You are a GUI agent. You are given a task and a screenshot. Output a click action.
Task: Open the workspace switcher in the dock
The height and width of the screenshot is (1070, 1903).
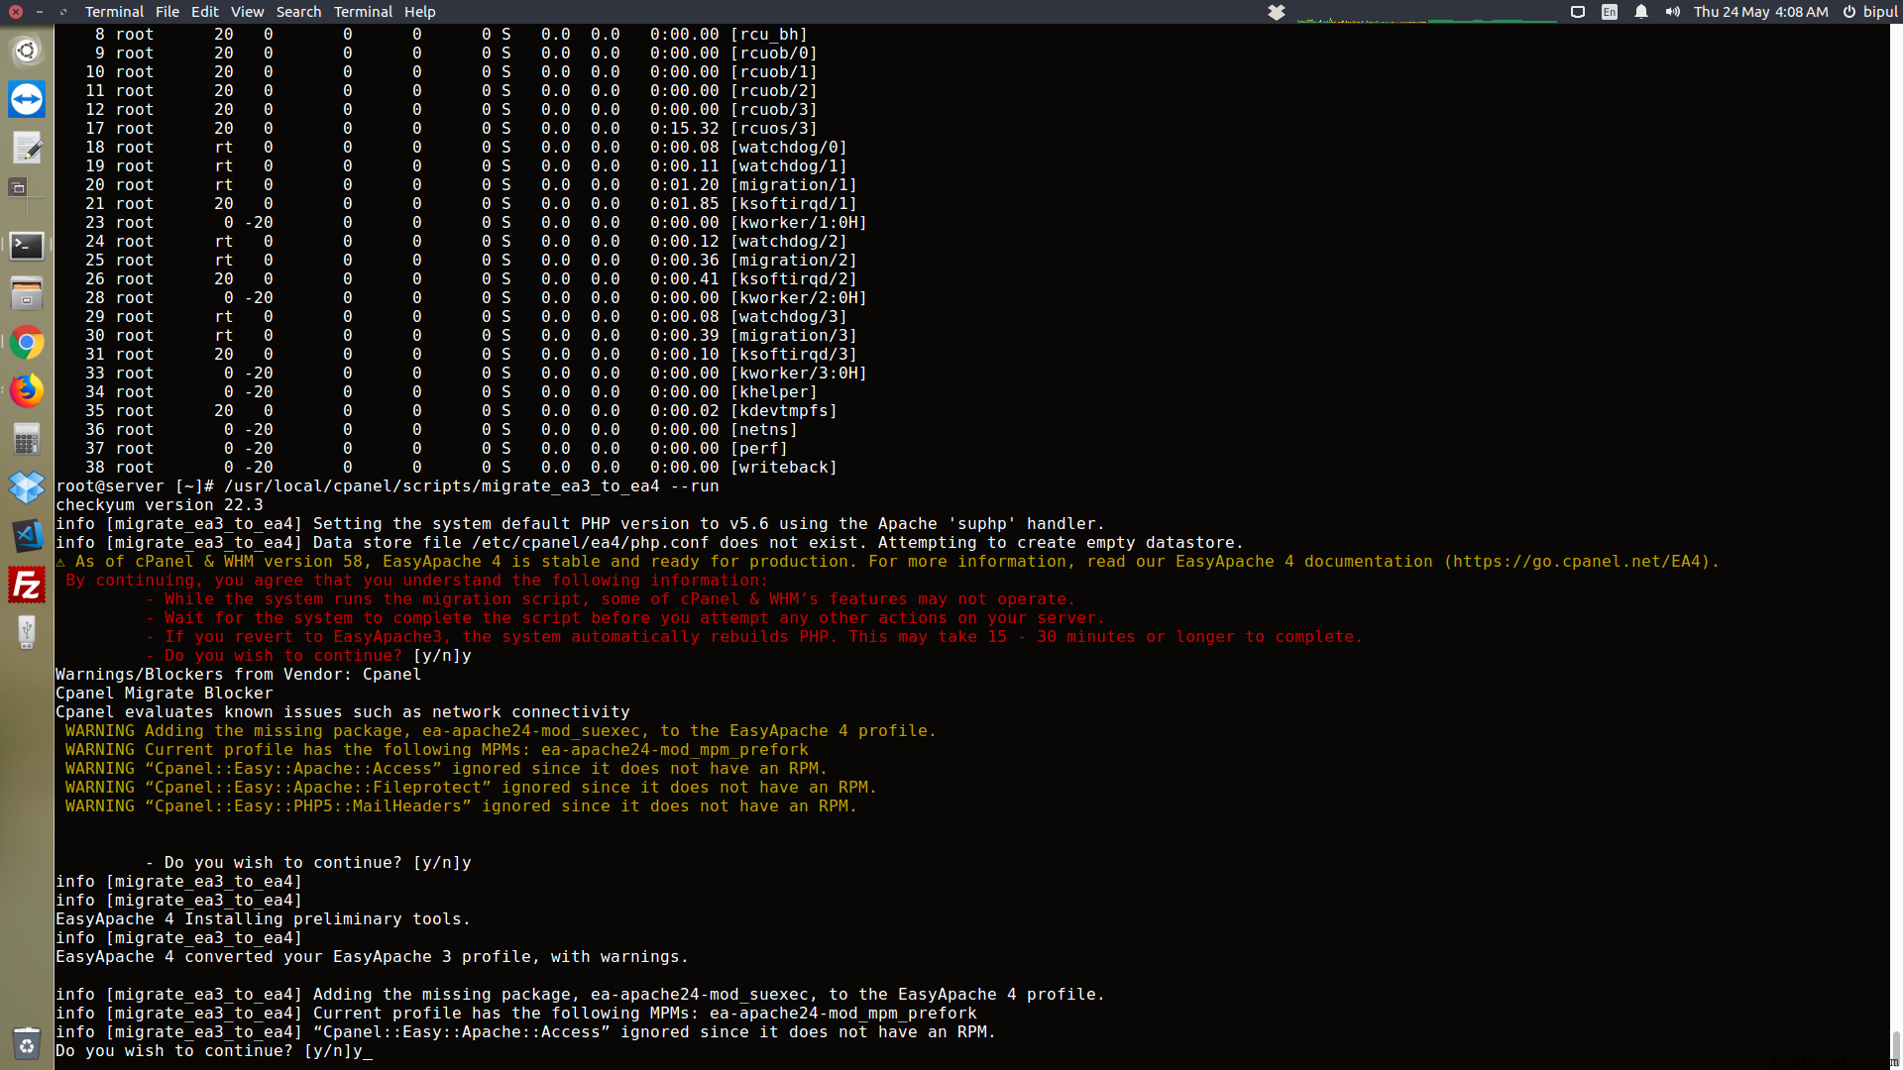[x=27, y=196]
